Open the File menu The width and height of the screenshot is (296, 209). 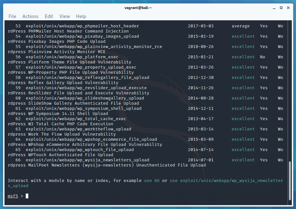click(x=12, y=16)
